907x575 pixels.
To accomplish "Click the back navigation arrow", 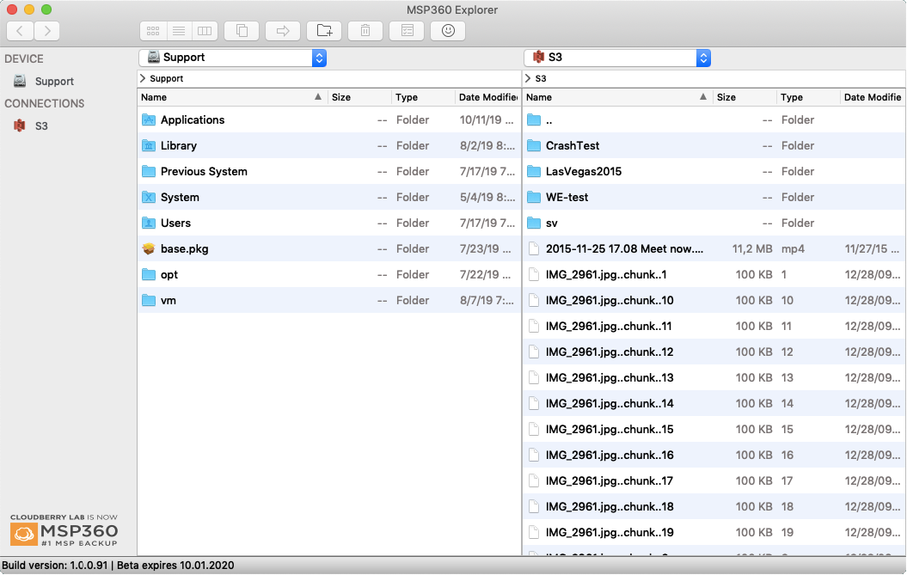I will [x=20, y=31].
